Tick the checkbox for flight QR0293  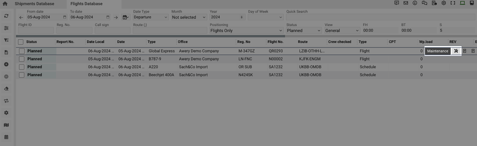click(22, 51)
